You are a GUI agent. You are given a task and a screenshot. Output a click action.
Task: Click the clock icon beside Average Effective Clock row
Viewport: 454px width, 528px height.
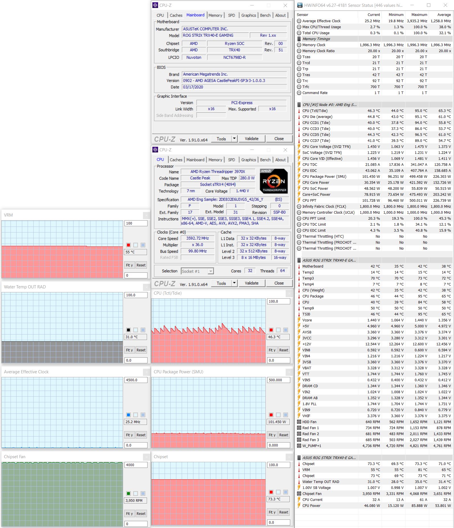click(x=299, y=21)
